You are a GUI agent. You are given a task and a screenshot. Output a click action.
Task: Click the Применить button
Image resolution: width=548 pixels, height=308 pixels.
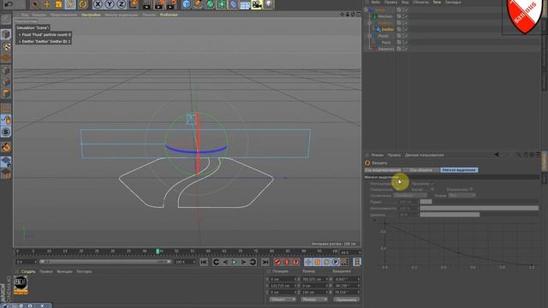(346, 299)
